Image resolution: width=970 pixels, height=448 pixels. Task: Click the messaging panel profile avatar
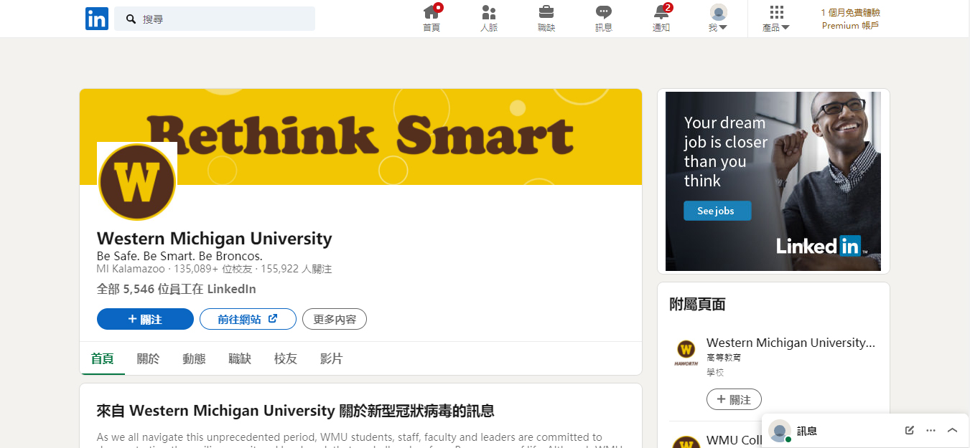[x=780, y=431]
